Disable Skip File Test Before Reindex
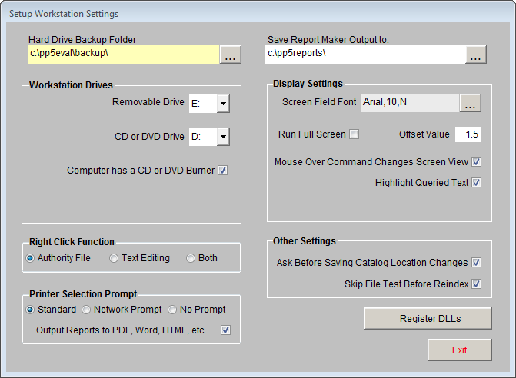 tap(477, 284)
